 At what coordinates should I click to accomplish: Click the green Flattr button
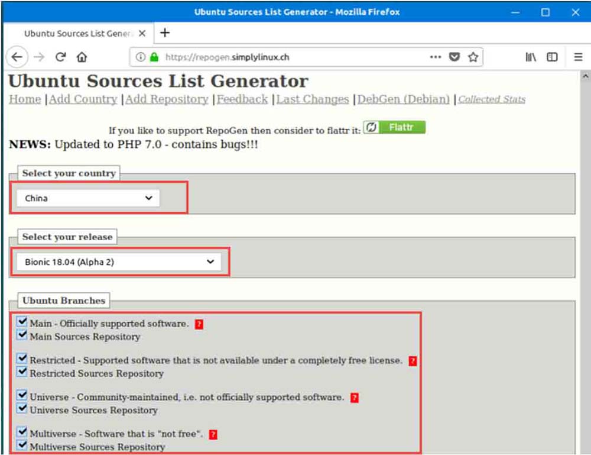pyautogui.click(x=394, y=127)
